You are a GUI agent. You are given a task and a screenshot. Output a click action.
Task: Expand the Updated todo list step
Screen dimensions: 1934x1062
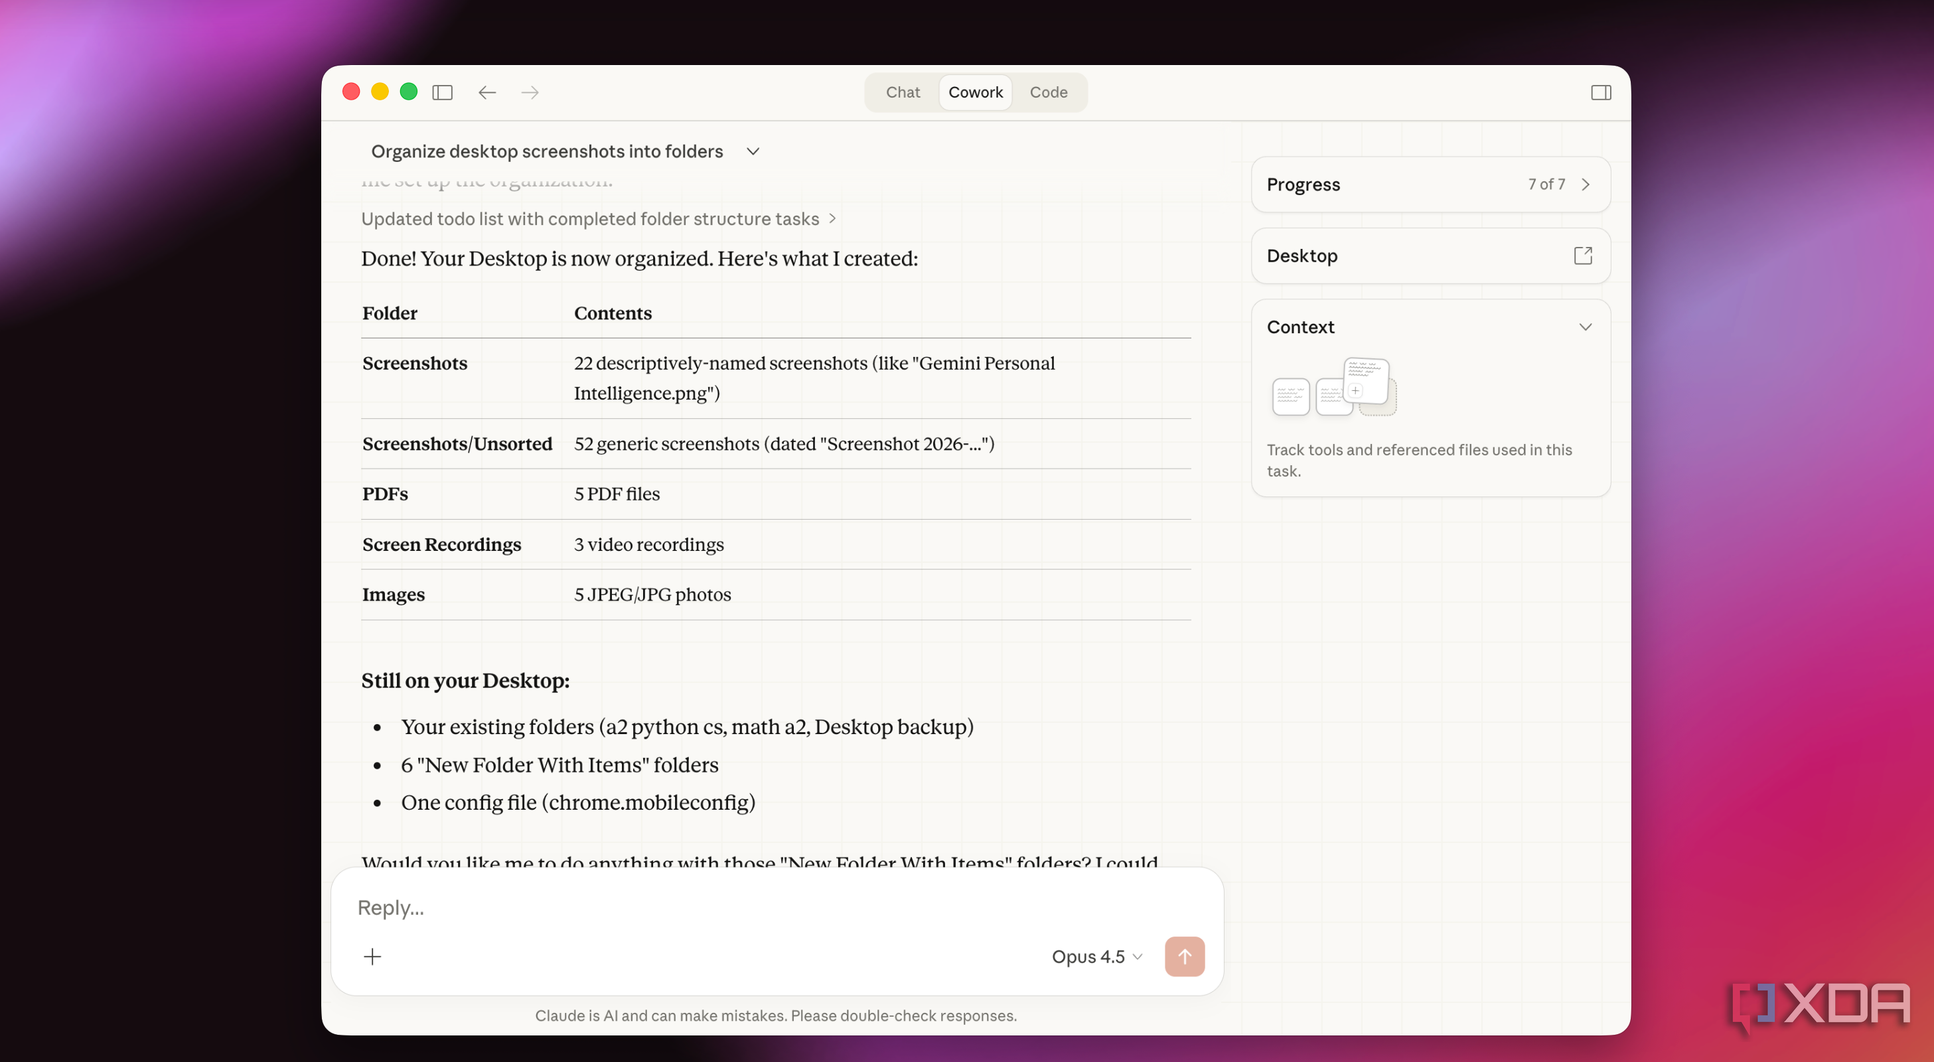pos(599,218)
